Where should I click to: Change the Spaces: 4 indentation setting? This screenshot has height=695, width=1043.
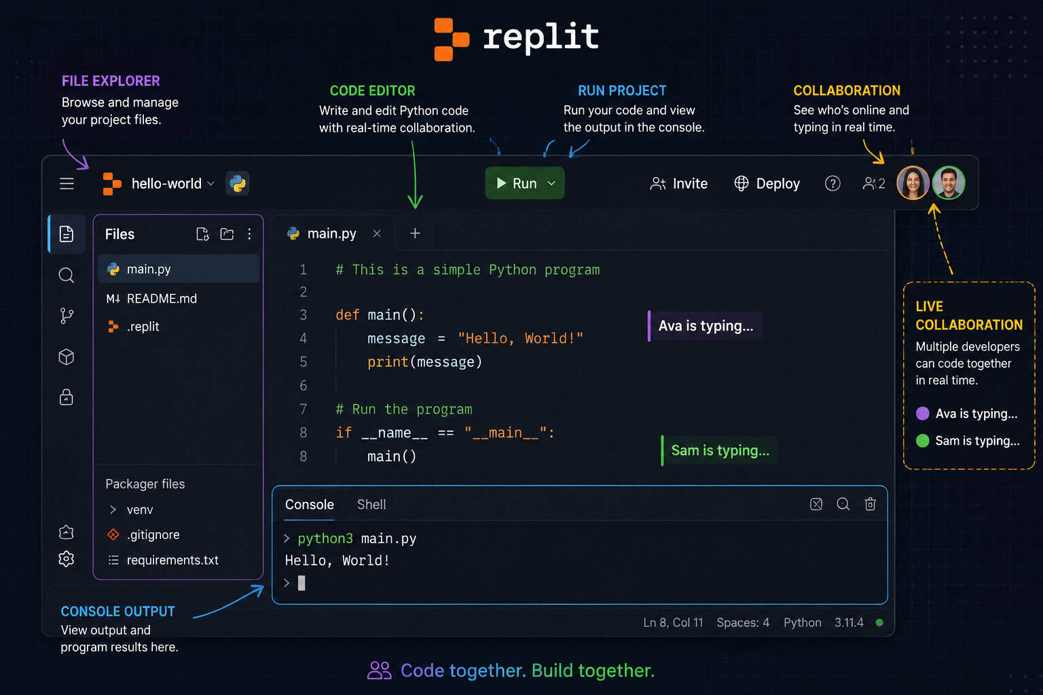(743, 622)
